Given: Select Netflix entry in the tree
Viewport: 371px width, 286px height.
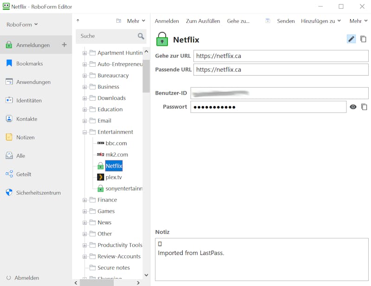Looking at the screenshot, I should point(114,166).
